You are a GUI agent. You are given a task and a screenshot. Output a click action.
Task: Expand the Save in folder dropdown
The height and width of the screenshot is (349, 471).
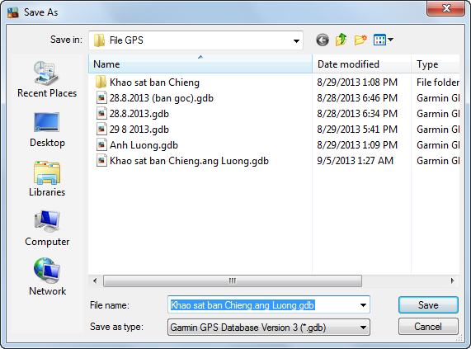coord(296,40)
